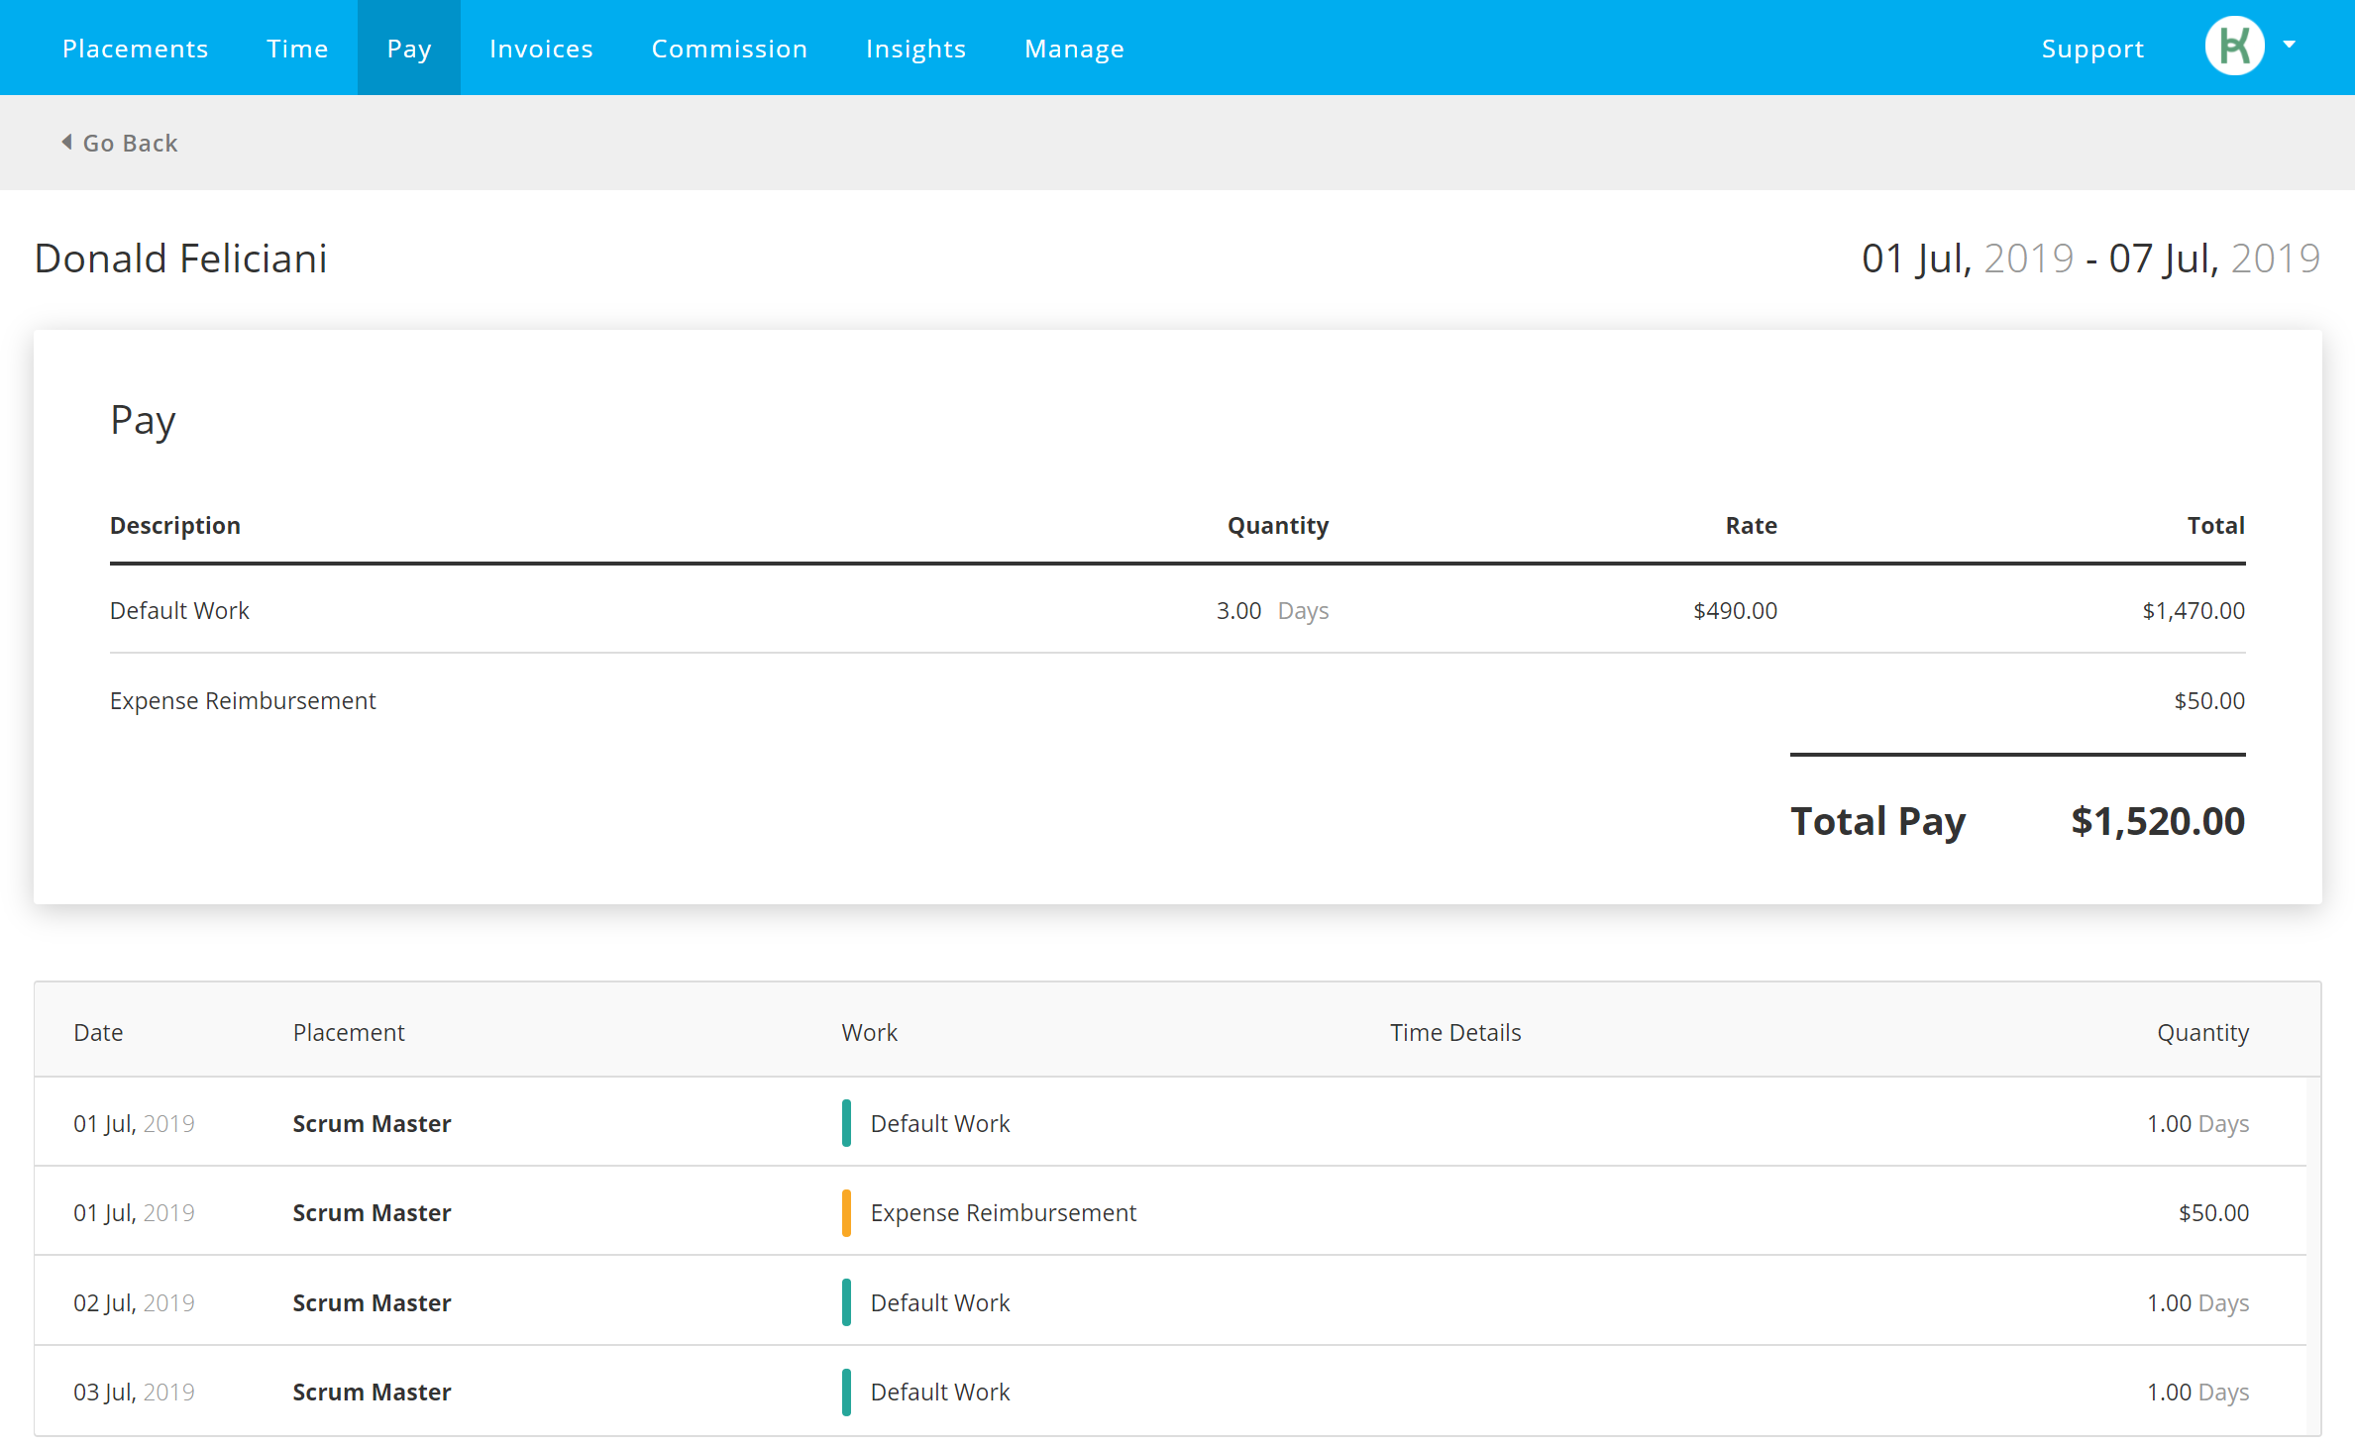2355x1446 pixels.
Task: Select the Pay tab
Action: point(409,49)
